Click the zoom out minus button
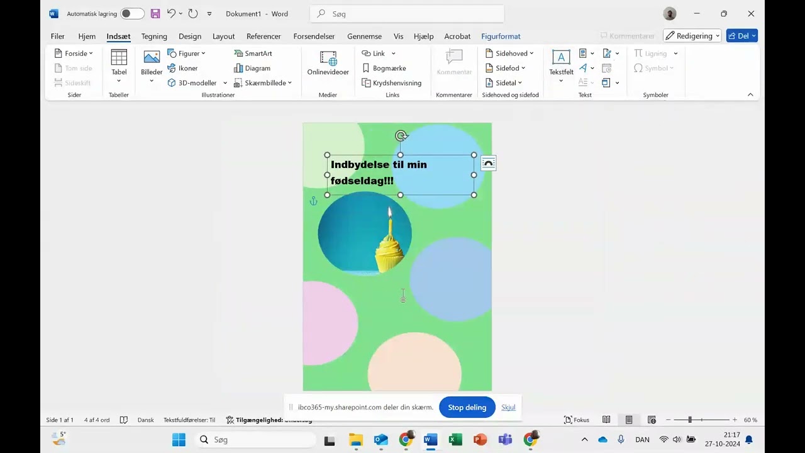Image resolution: width=805 pixels, height=453 pixels. (669, 420)
